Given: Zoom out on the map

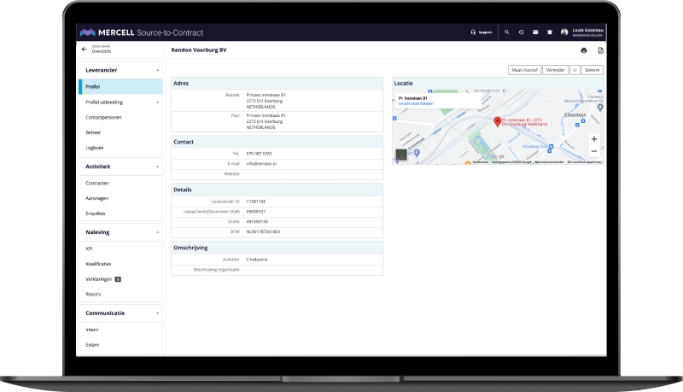Looking at the screenshot, I should pyautogui.click(x=593, y=151).
